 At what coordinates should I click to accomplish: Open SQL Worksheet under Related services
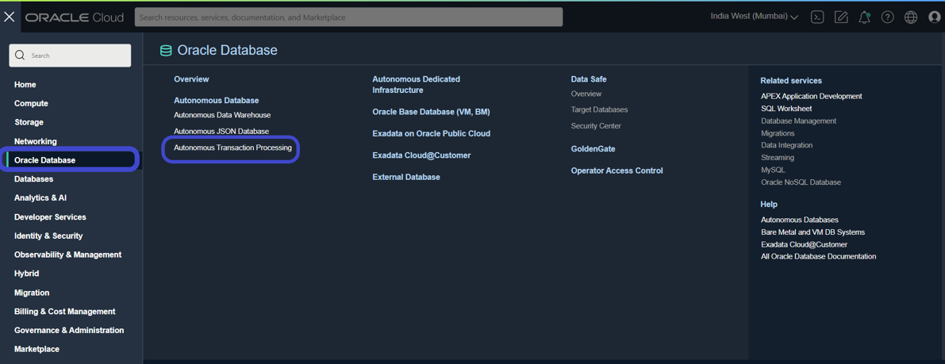(x=786, y=109)
